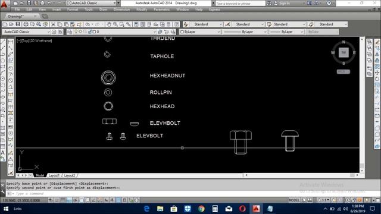Image resolution: width=381 pixels, height=214 pixels.
Task: Activate the Pan hand tool
Action: click(109, 24)
